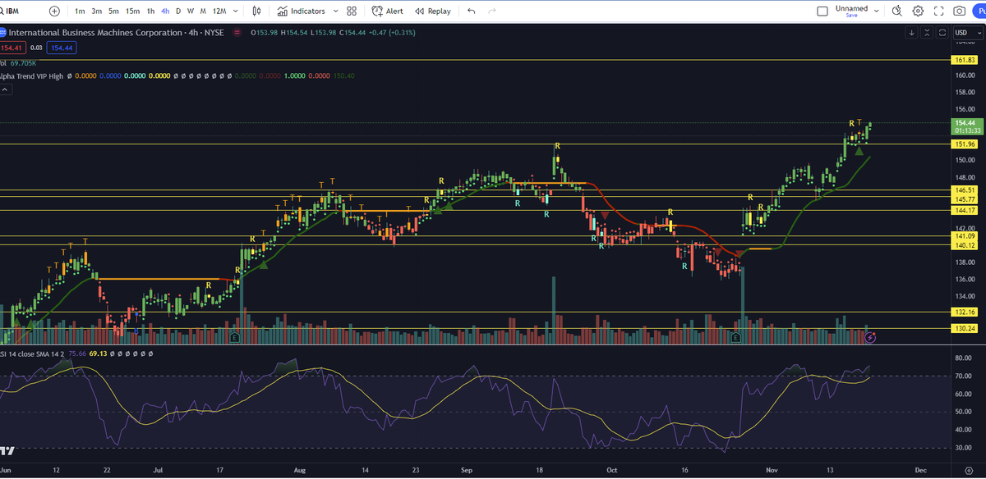The height and width of the screenshot is (479, 986).
Task: Click the Aug date label on time axis
Action: point(299,472)
